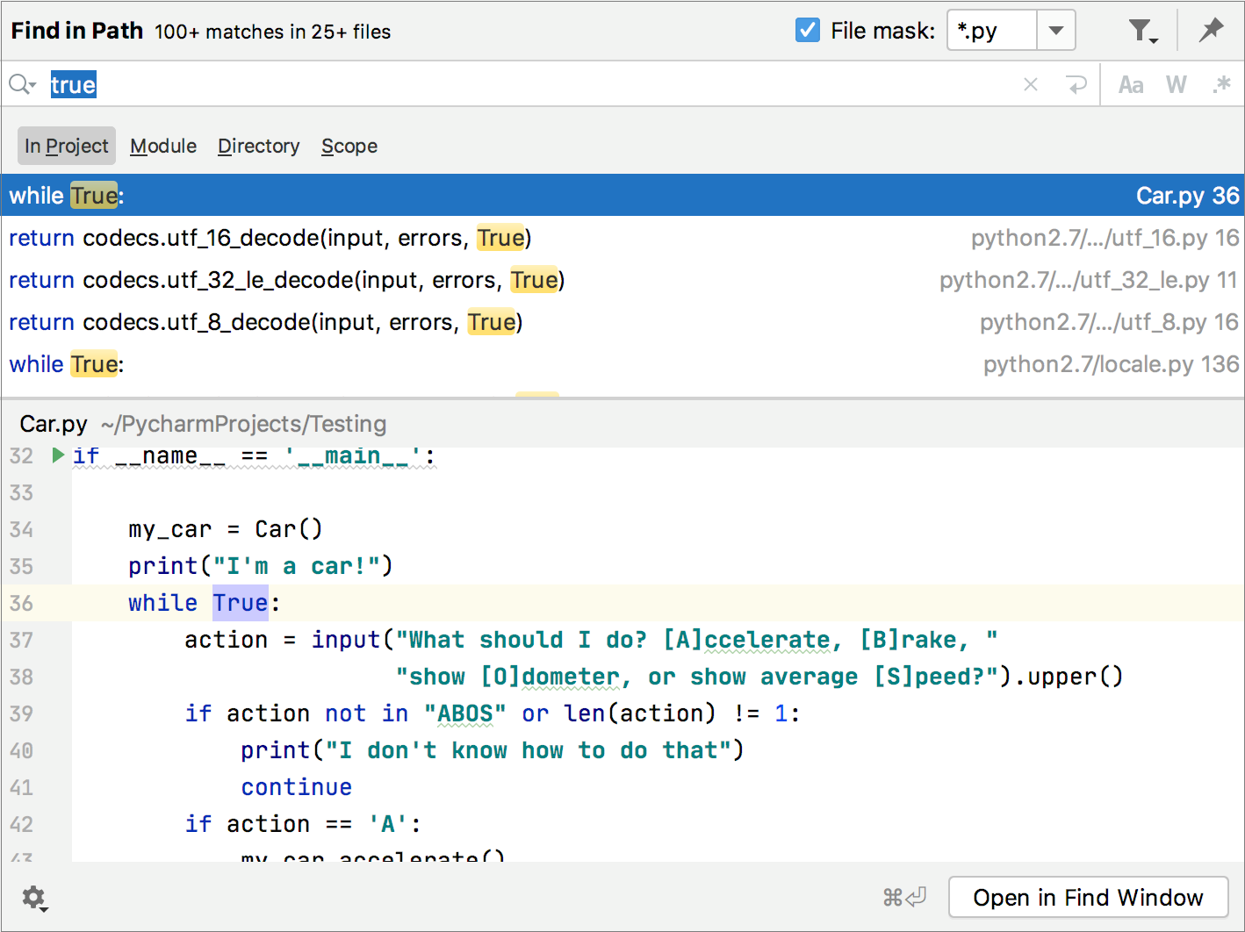The width and height of the screenshot is (1245, 932).
Task: Pin the Find in Path popup
Action: click(1212, 29)
